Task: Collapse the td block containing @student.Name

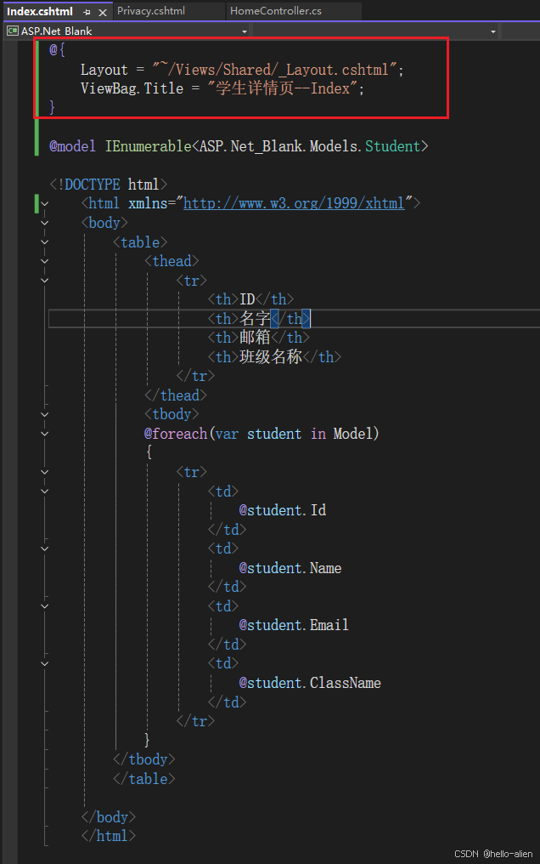Action: pyautogui.click(x=45, y=549)
